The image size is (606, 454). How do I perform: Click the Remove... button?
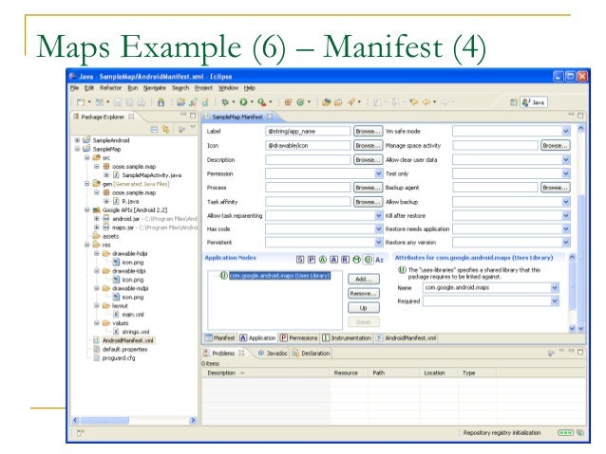coord(363,294)
